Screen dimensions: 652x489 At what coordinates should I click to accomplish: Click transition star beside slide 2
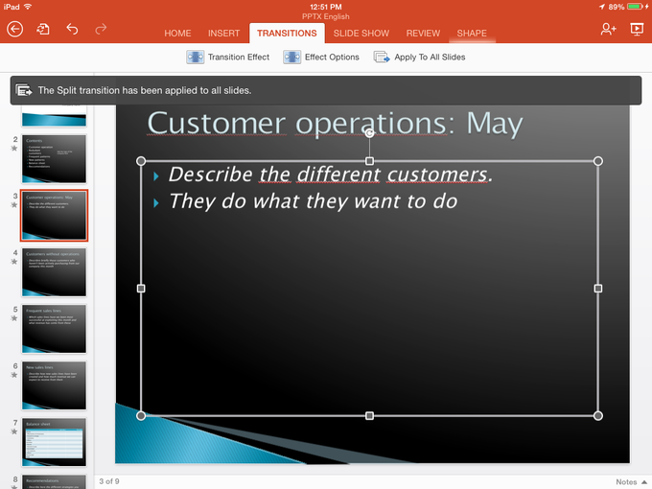click(14, 149)
